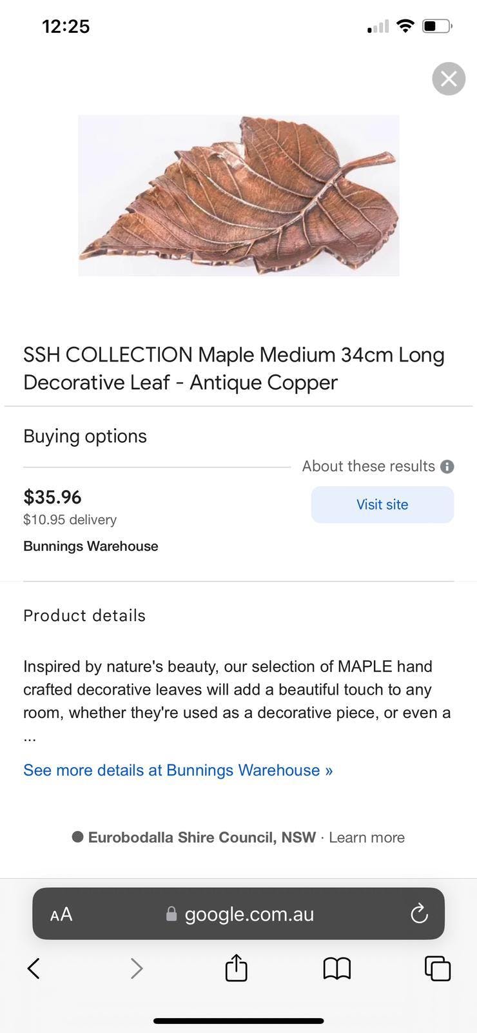477x1033 pixels.
Task: Show all open Safari tabs
Action: click(437, 968)
